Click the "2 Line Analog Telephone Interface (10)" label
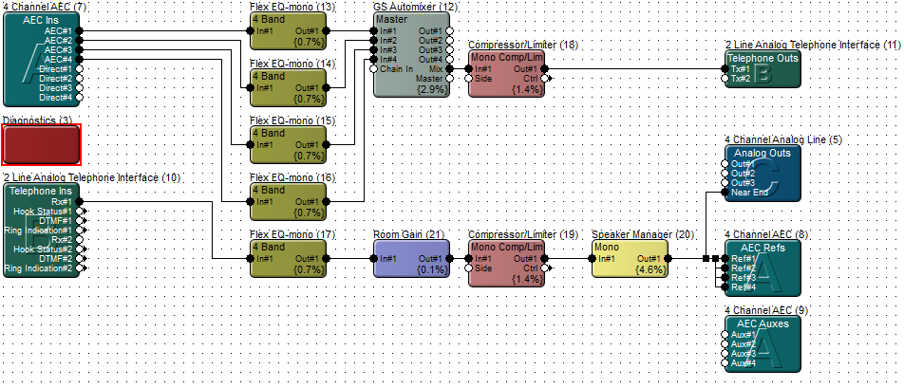The height and width of the screenshot is (388, 904). 91,178
